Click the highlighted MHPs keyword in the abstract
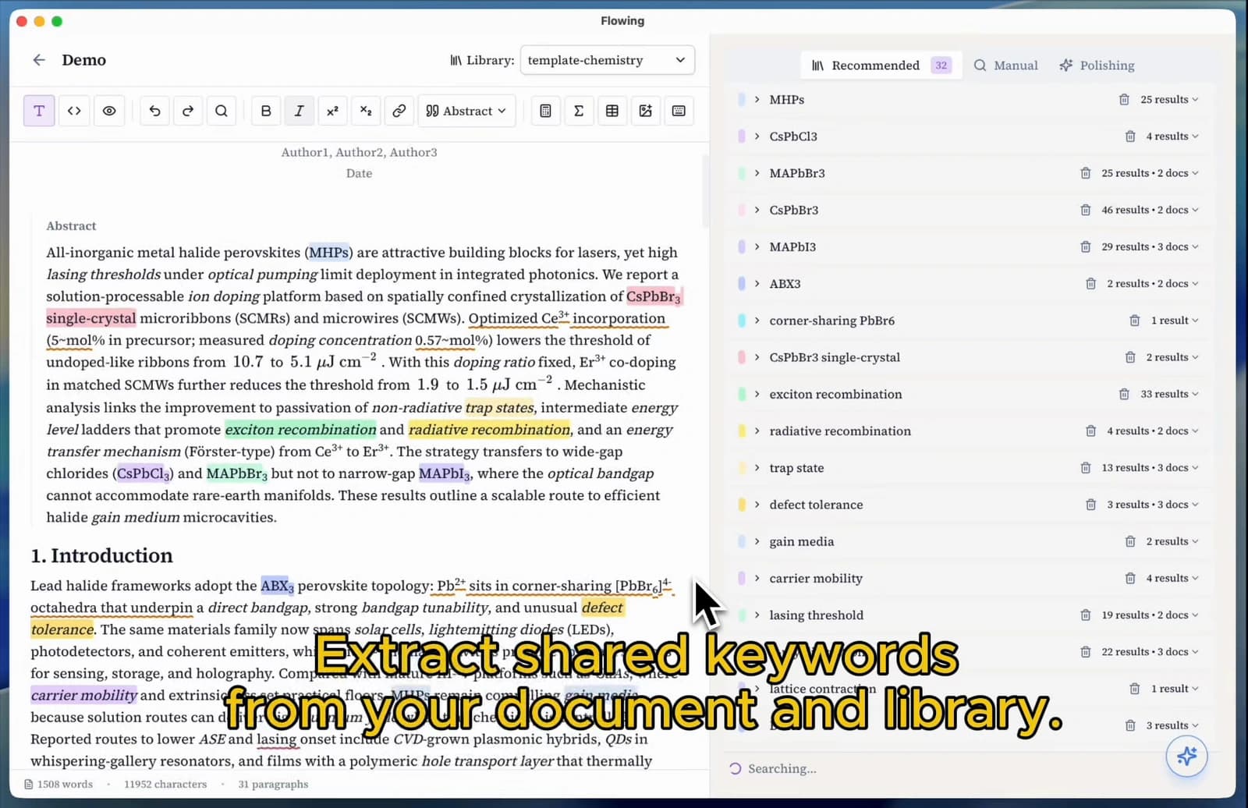1248x808 pixels. pos(328,252)
